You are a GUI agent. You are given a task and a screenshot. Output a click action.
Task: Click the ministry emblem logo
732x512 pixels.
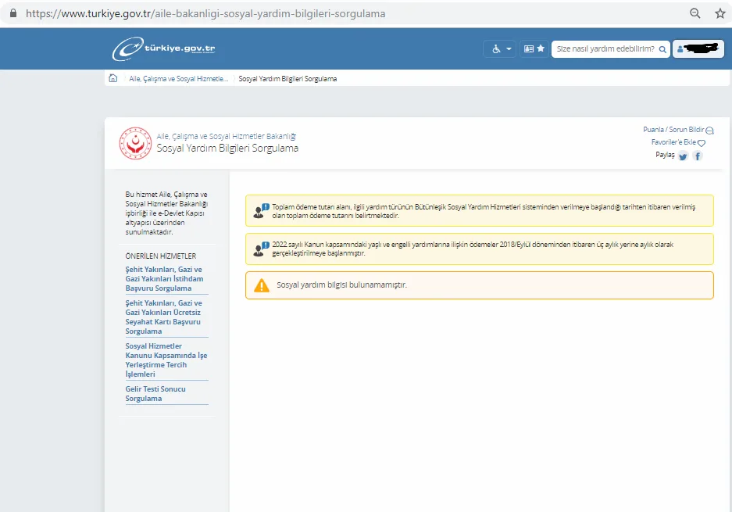pyautogui.click(x=135, y=143)
